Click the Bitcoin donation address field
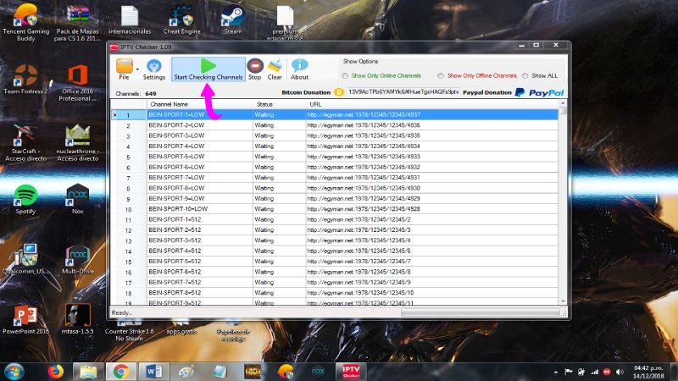 click(403, 92)
